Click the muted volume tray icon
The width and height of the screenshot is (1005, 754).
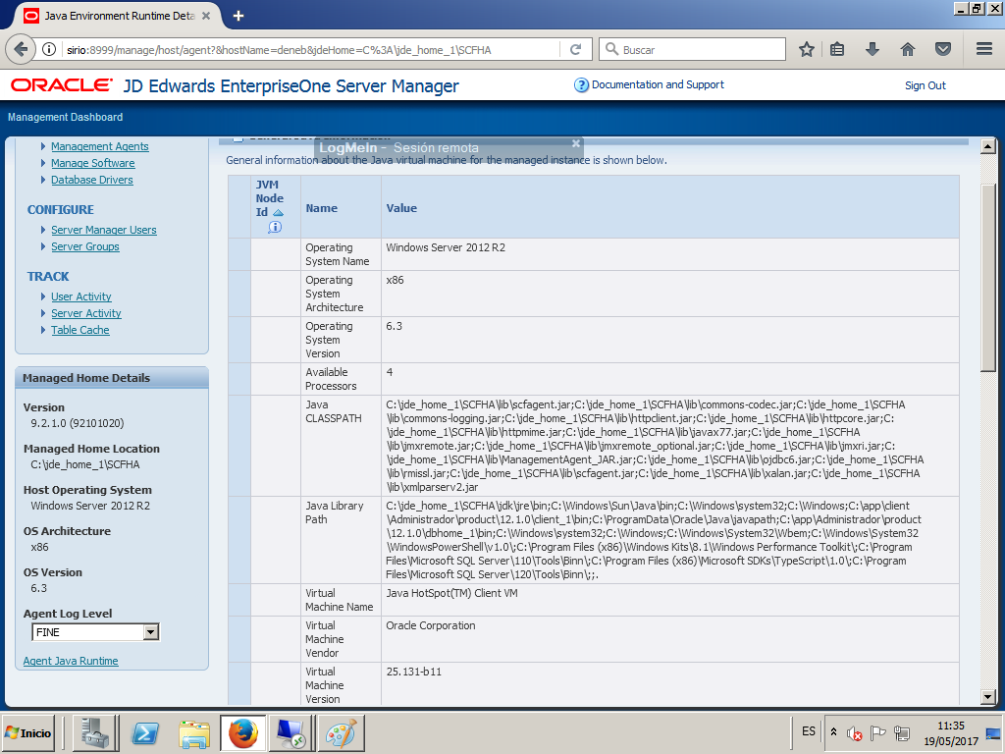(855, 732)
